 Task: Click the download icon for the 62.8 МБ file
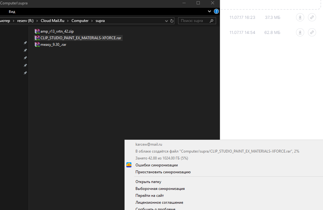click(x=300, y=32)
